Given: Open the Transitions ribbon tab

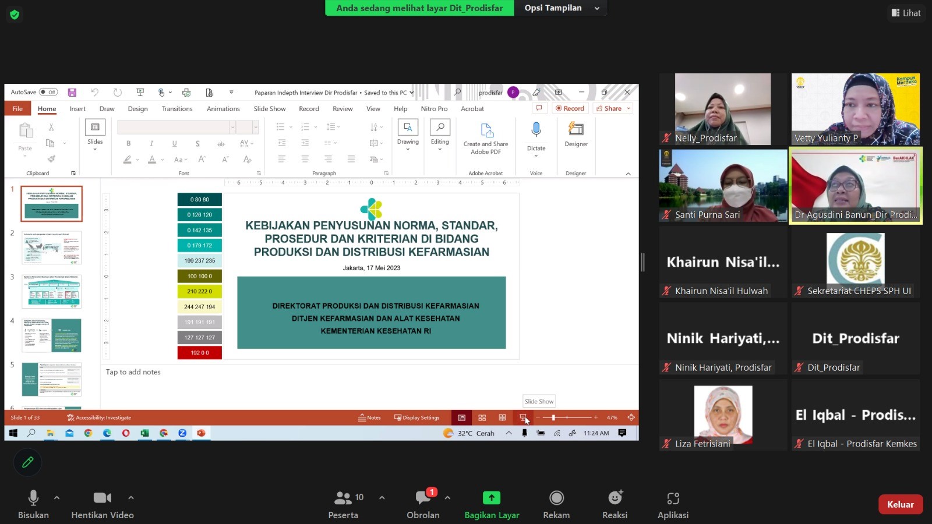Looking at the screenshot, I should (x=177, y=109).
